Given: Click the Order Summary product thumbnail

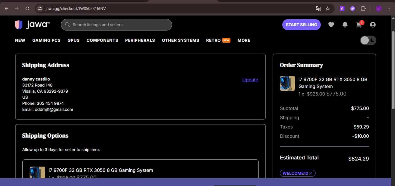Looking at the screenshot, I should (287, 83).
